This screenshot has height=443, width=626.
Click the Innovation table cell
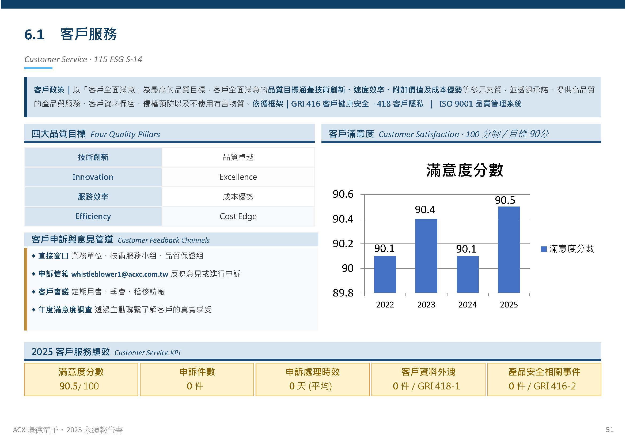point(93,177)
